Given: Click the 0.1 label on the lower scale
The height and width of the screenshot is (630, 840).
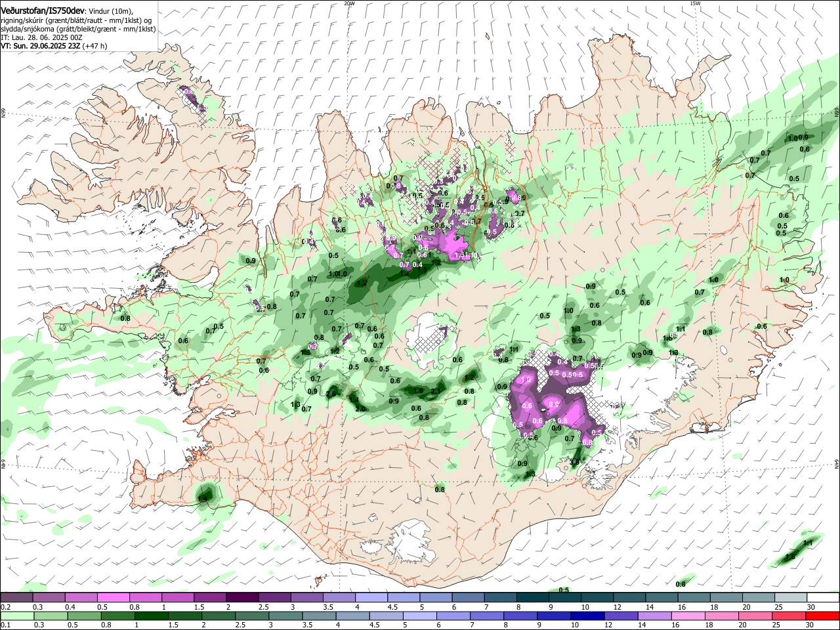Looking at the screenshot, I should pos(5,625).
